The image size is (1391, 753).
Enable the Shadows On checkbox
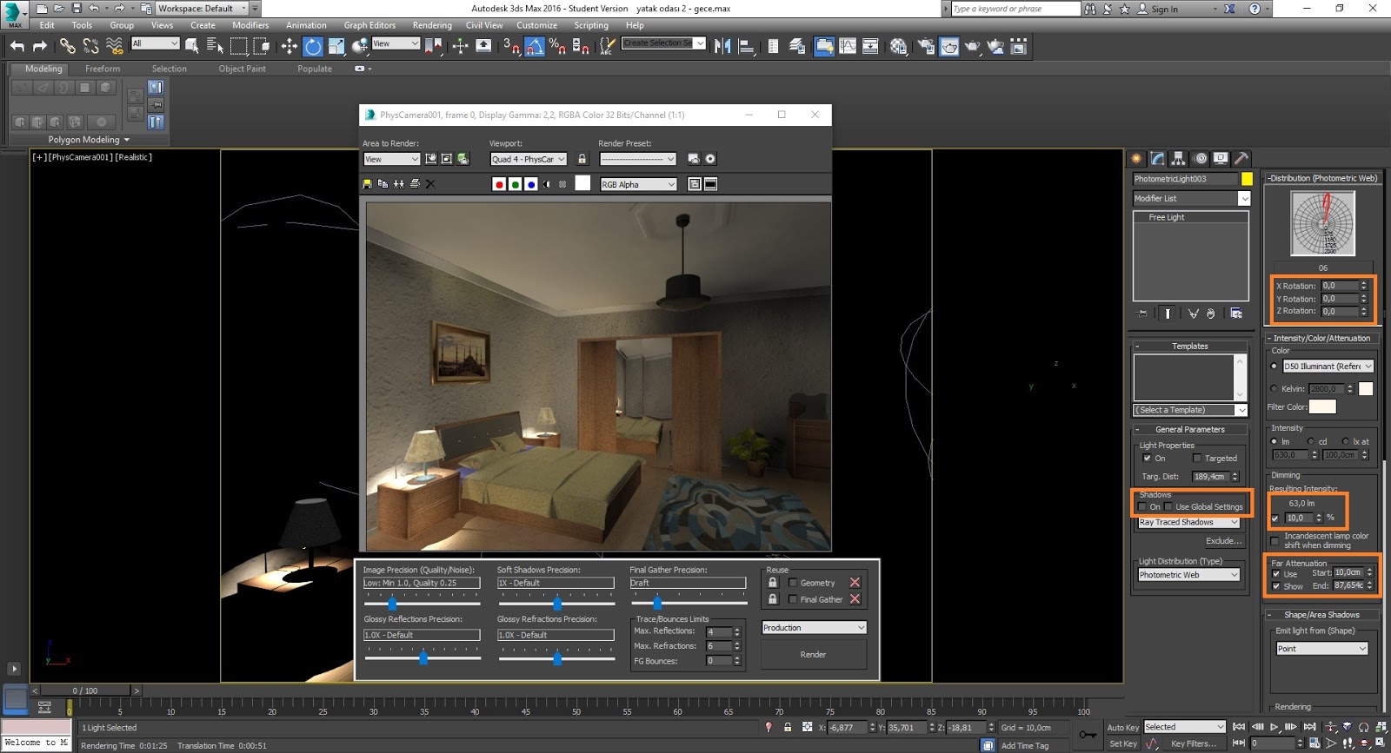(x=1142, y=506)
